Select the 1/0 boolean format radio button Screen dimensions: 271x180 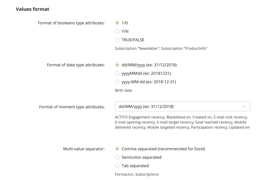[x=117, y=23]
